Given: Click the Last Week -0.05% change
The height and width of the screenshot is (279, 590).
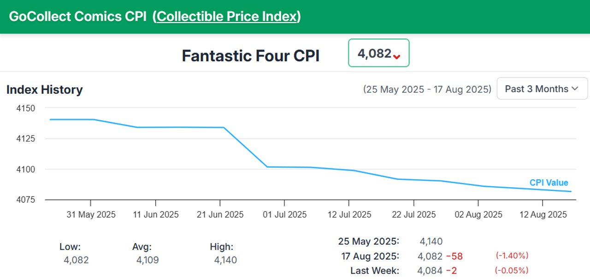Looking at the screenshot, I should pyautogui.click(x=512, y=270).
